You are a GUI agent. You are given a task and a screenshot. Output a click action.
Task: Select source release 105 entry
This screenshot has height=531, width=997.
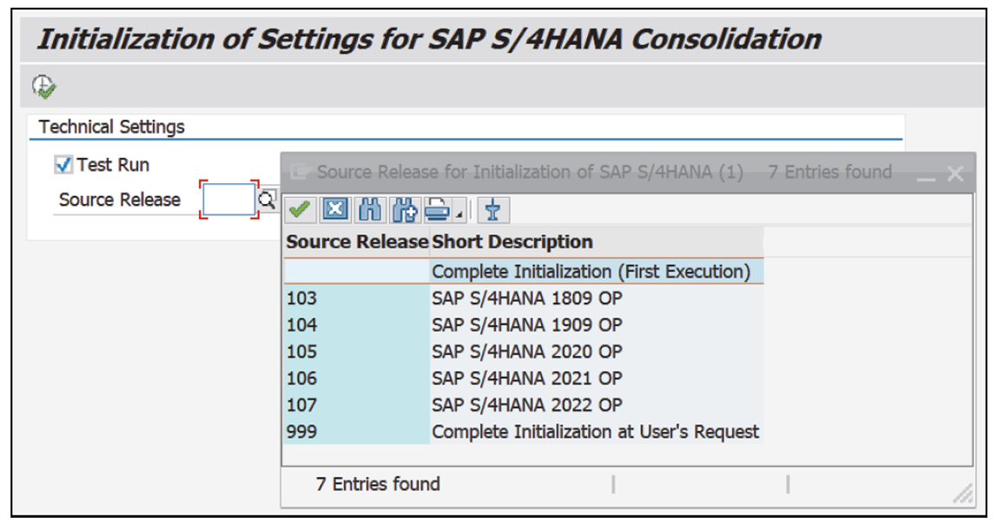[x=301, y=351]
